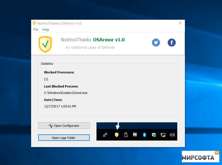
Task: Open the Twitter icon link
Action: (156, 43)
